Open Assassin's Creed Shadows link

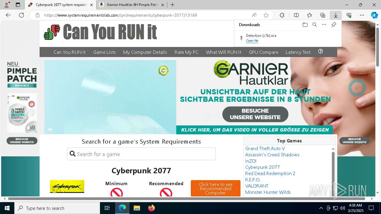coord(272,155)
